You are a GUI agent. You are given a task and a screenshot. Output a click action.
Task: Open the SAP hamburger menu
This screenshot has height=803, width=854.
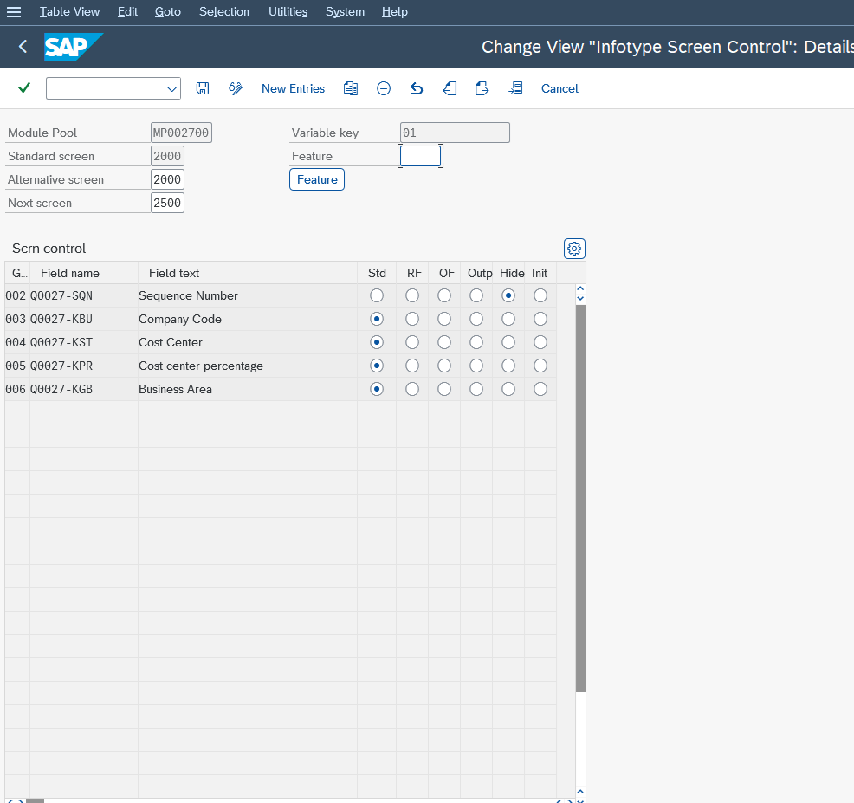tap(14, 11)
